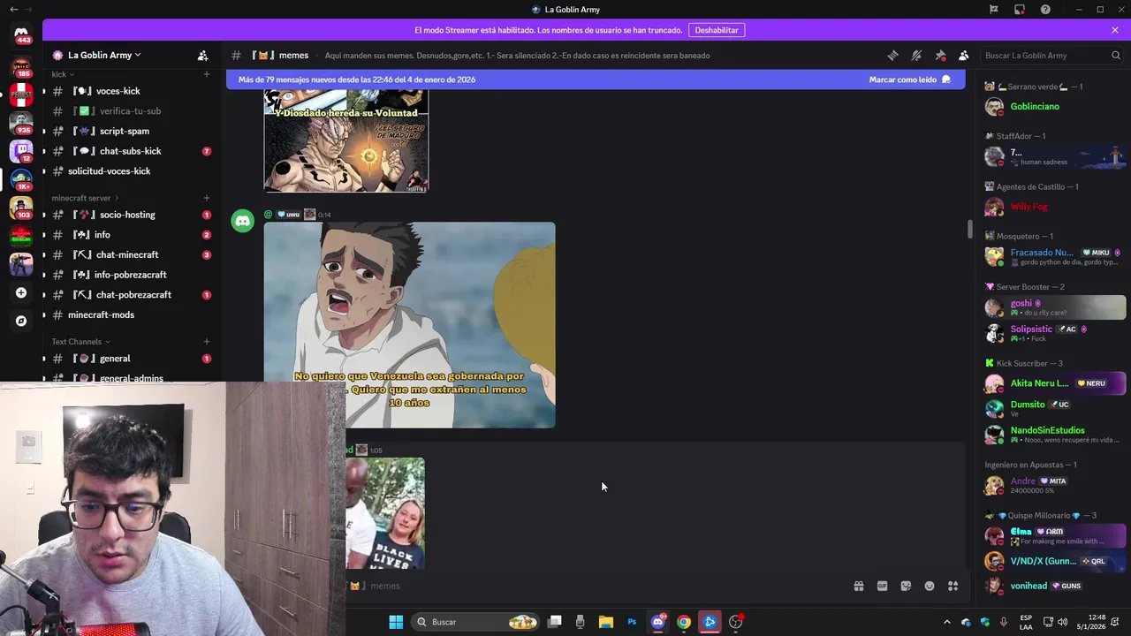The height and width of the screenshot is (636, 1131).
Task: Open the gift icon in message bar
Action: (858, 586)
